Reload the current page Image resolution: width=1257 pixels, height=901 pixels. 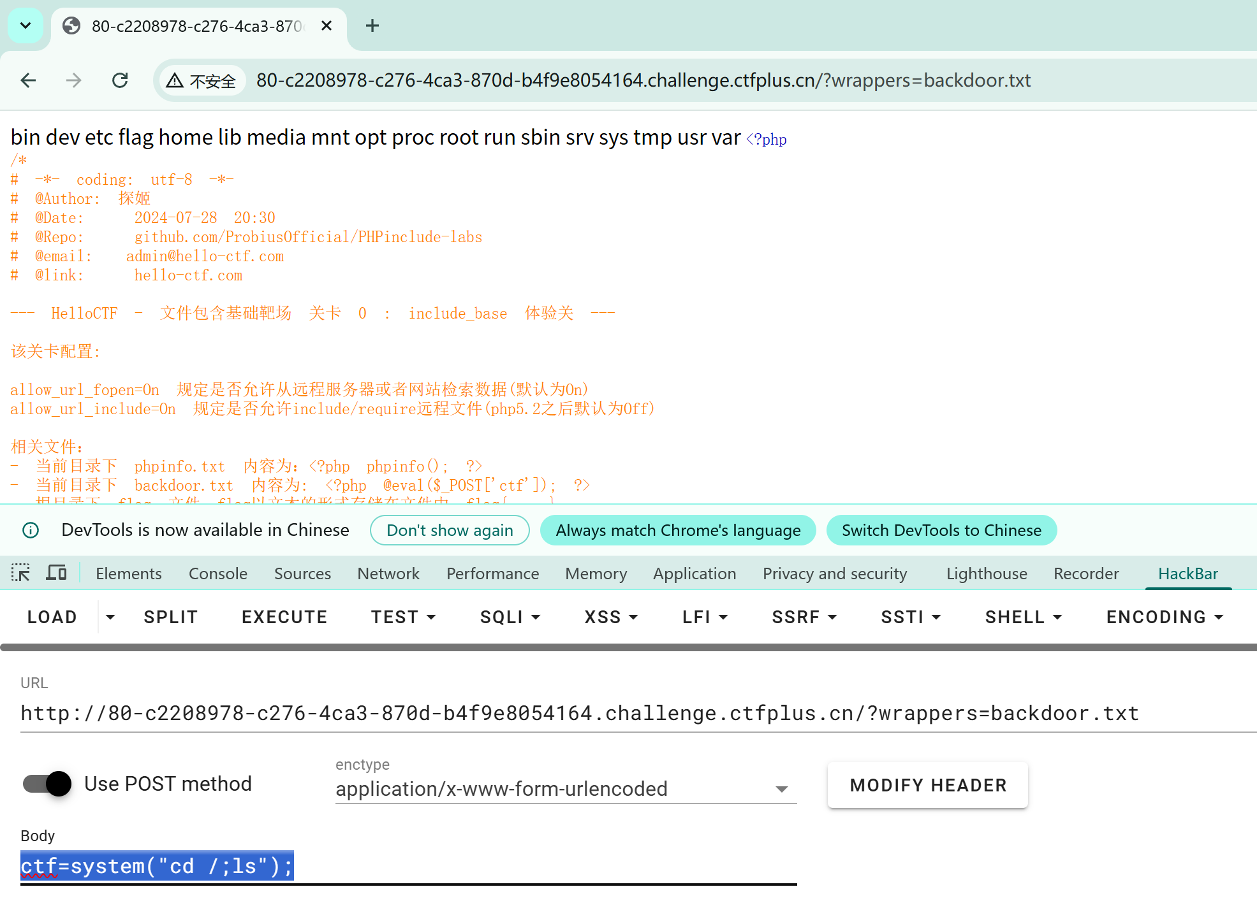pos(120,80)
